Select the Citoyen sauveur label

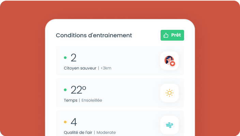[x=80, y=68]
